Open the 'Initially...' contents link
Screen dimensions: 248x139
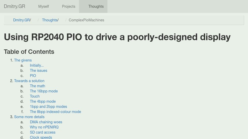[x=37, y=65]
